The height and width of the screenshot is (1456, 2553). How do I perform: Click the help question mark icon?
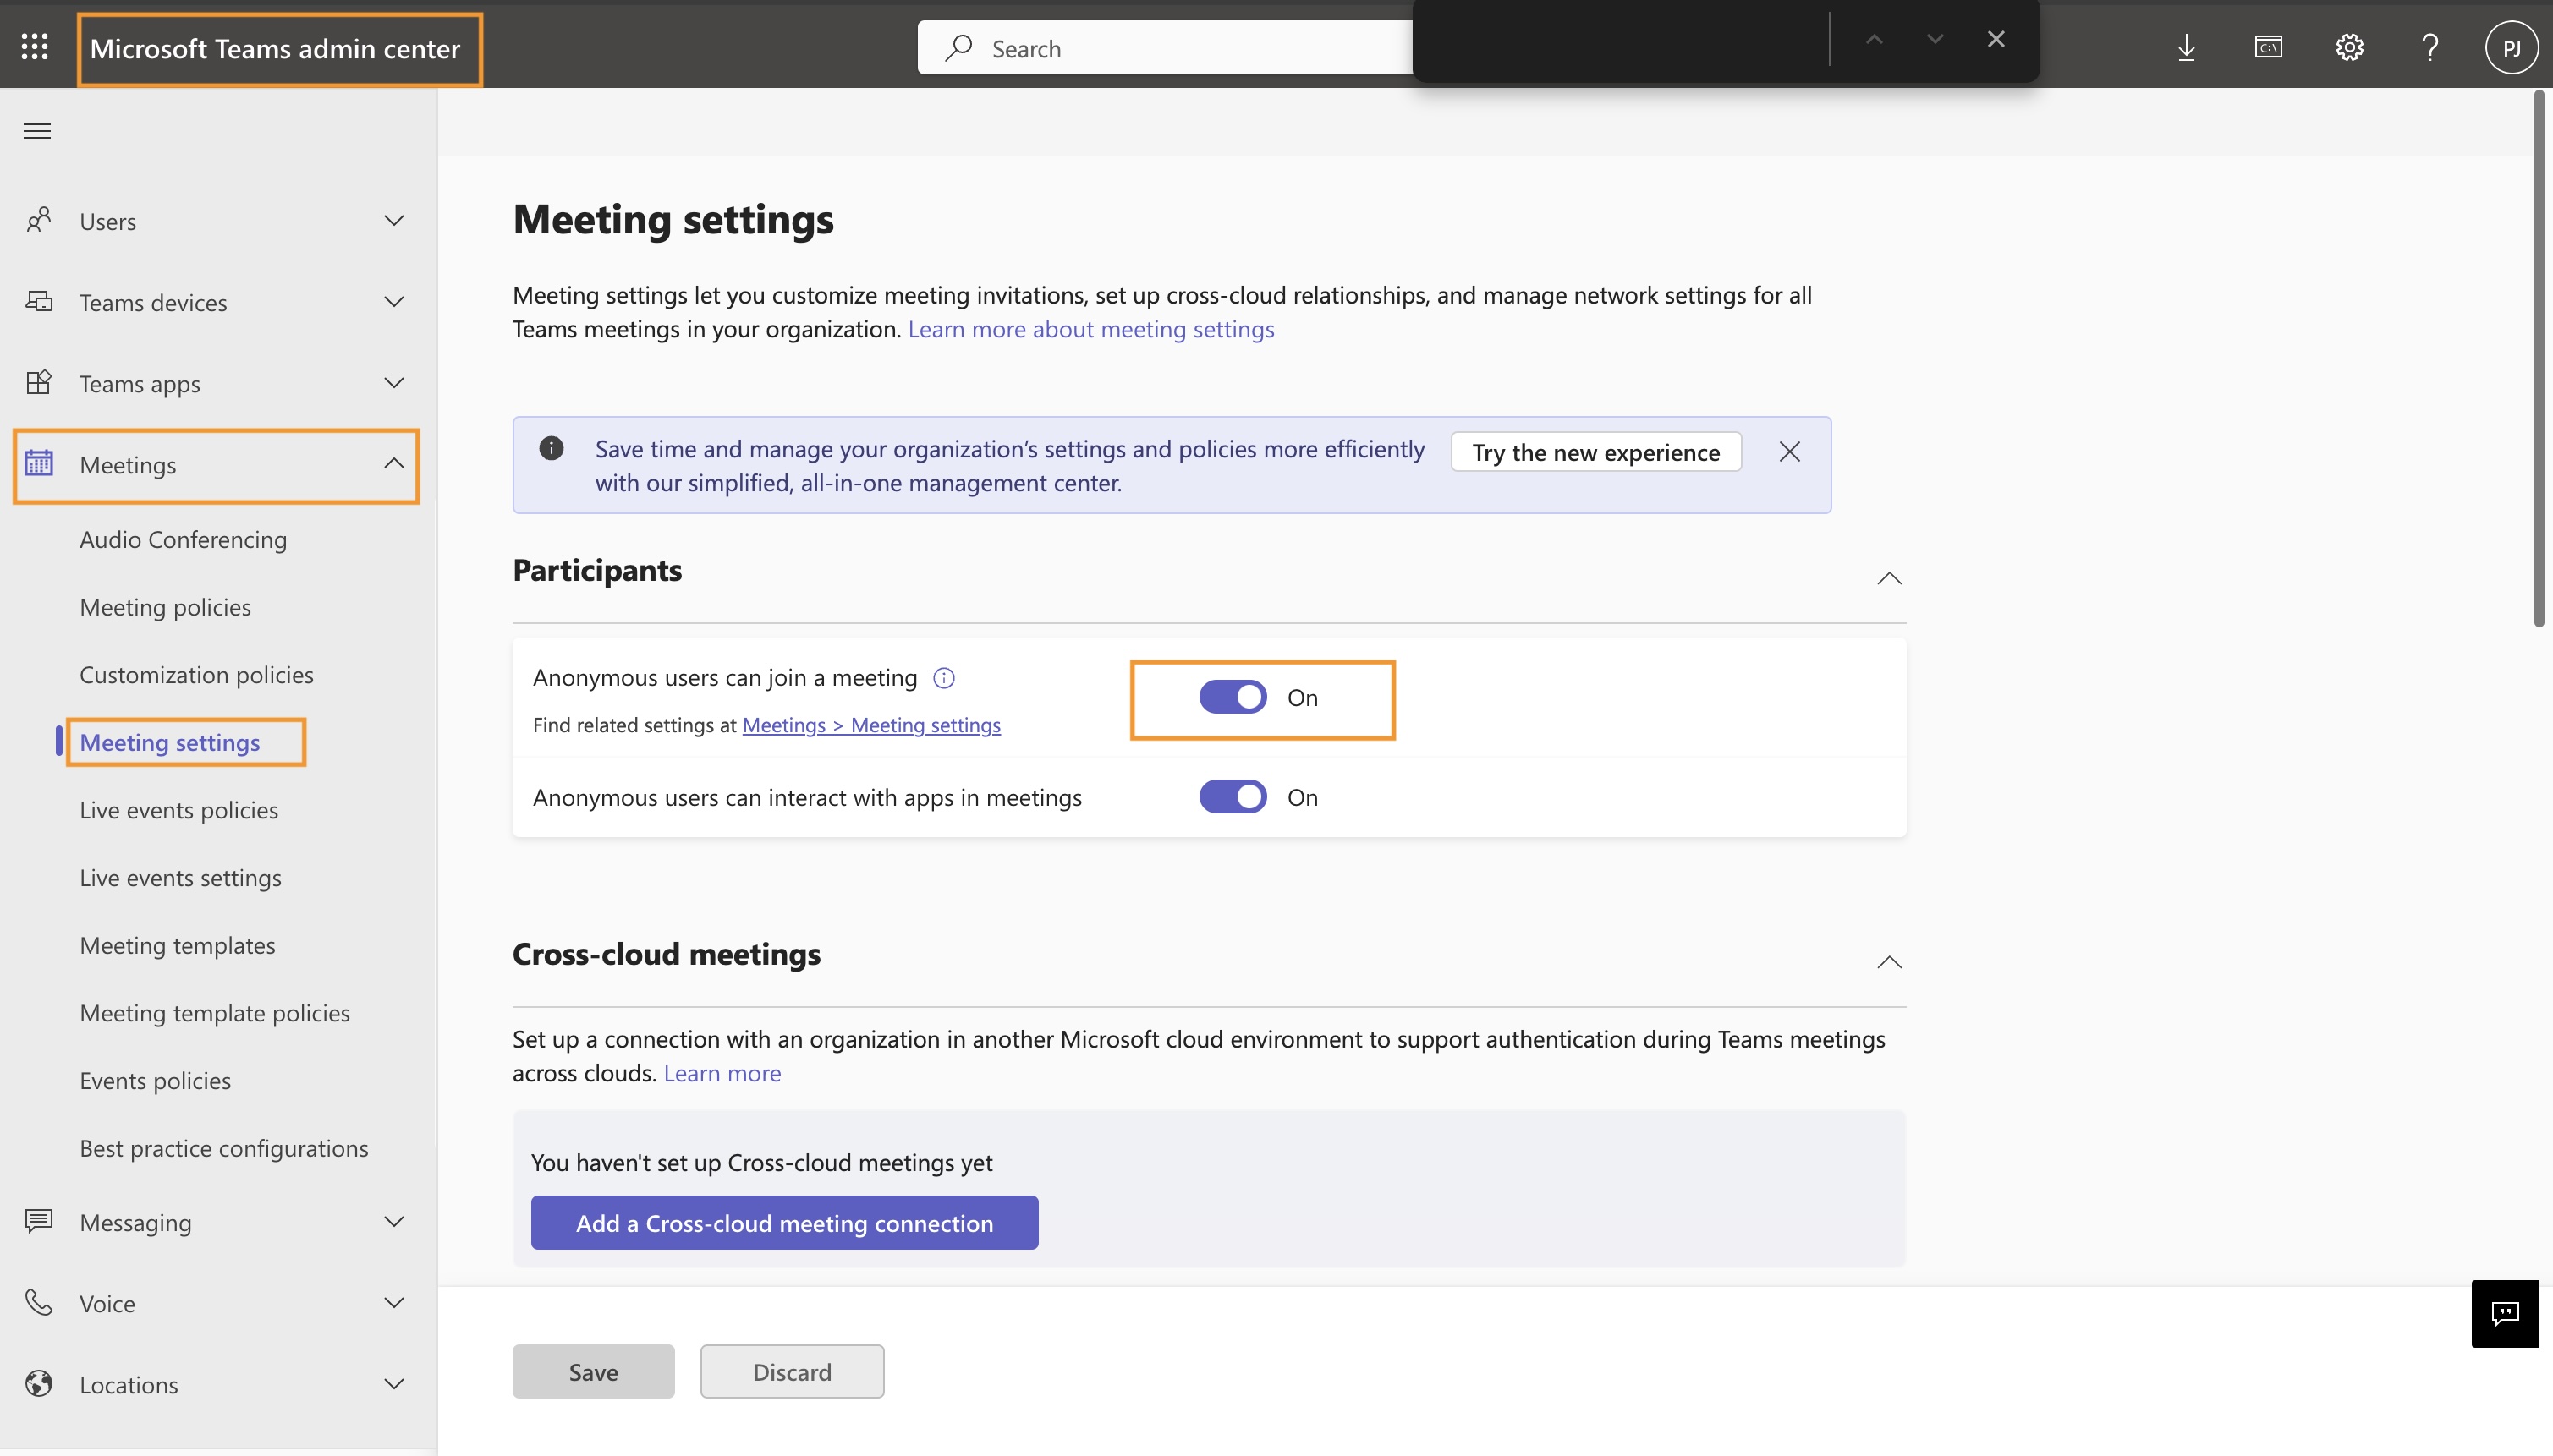[x=2430, y=47]
